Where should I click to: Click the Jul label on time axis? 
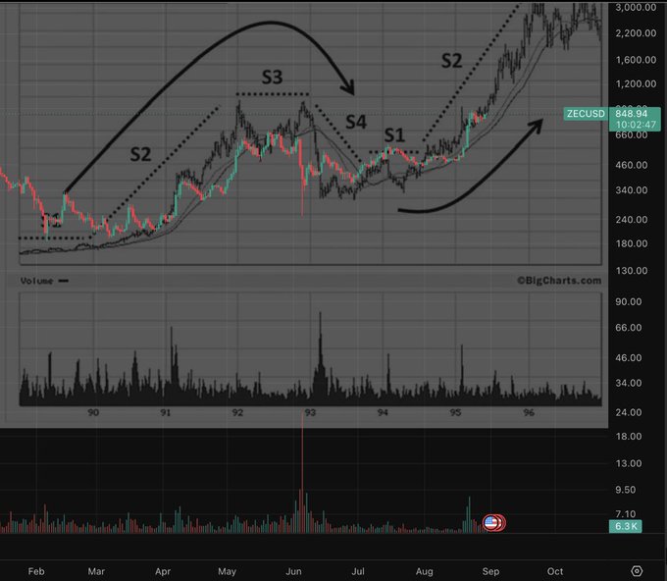click(358, 571)
